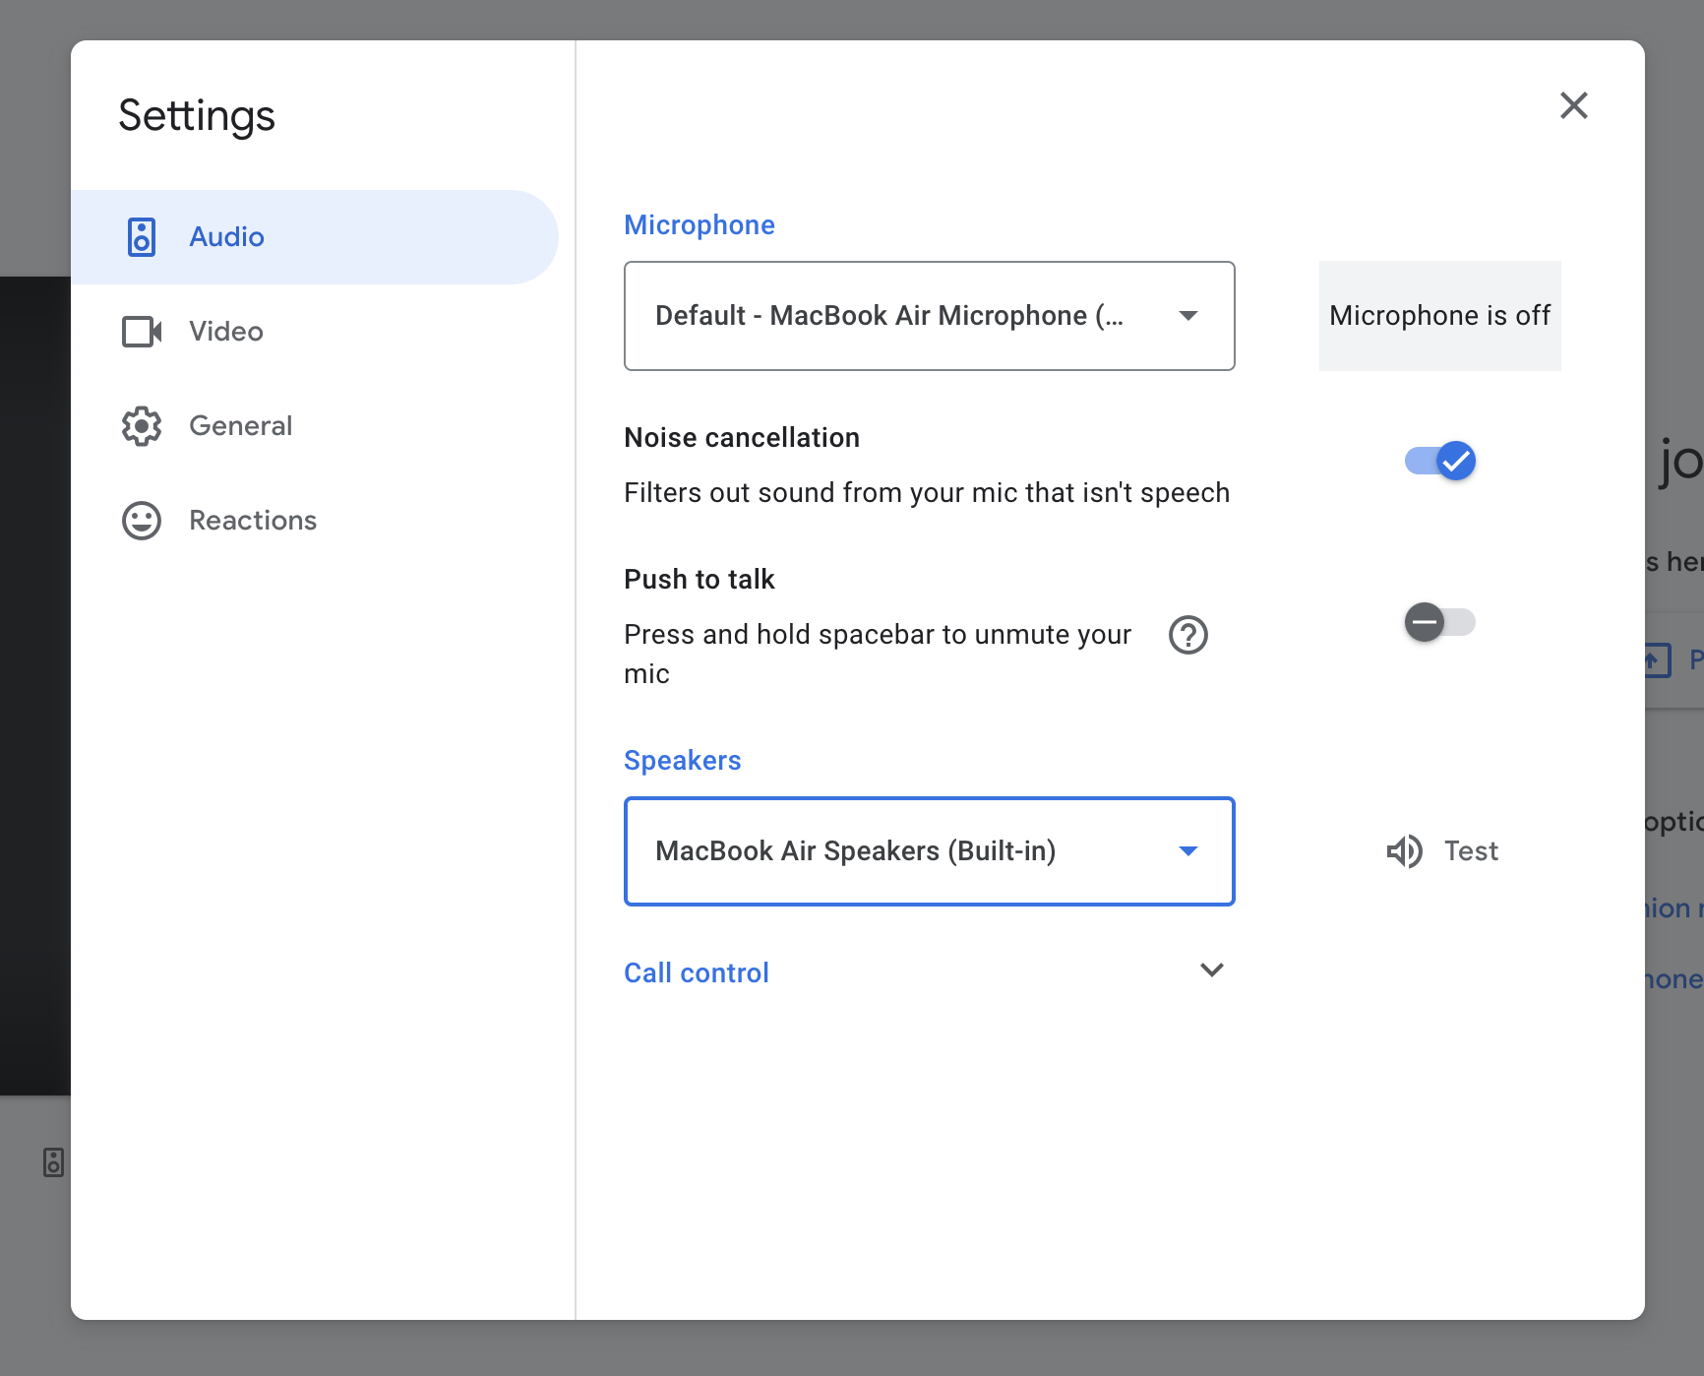The width and height of the screenshot is (1704, 1376).
Task: Open General settings via gear icon
Action: tap(142, 425)
